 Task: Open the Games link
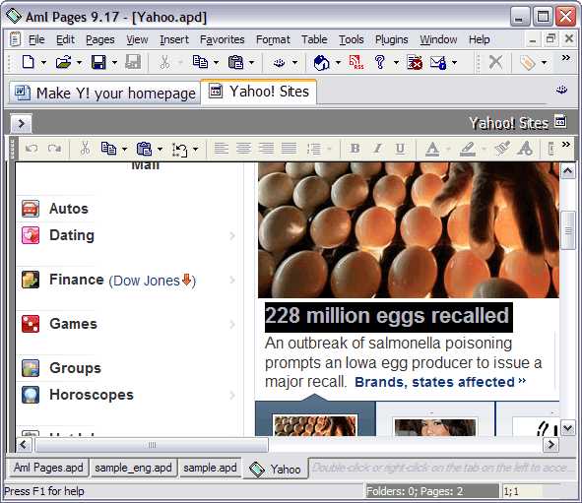73,324
